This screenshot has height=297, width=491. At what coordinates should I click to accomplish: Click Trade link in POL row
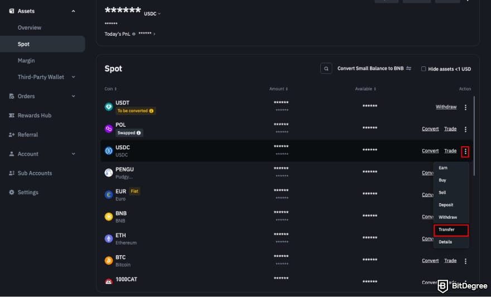[x=450, y=129]
